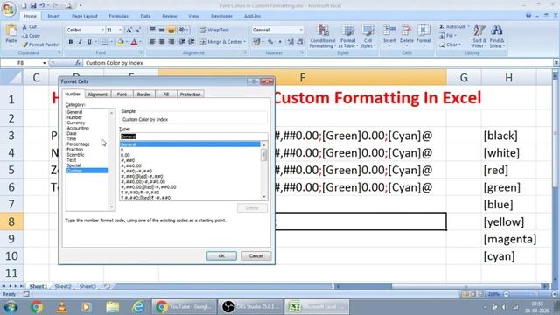Open the Border tab in Format Cells
560x315 pixels.
click(x=143, y=94)
